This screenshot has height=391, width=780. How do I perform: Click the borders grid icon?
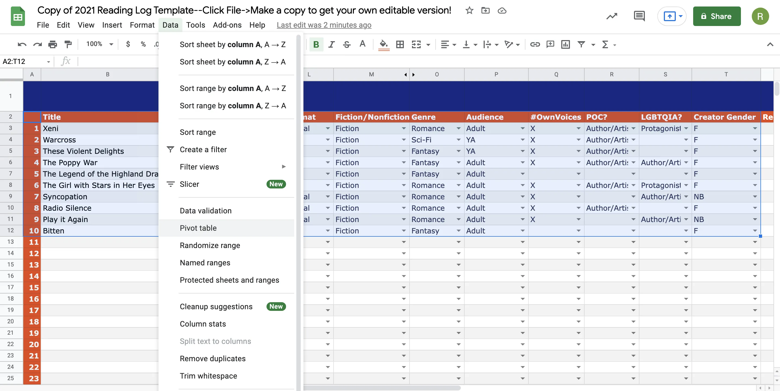(400, 44)
